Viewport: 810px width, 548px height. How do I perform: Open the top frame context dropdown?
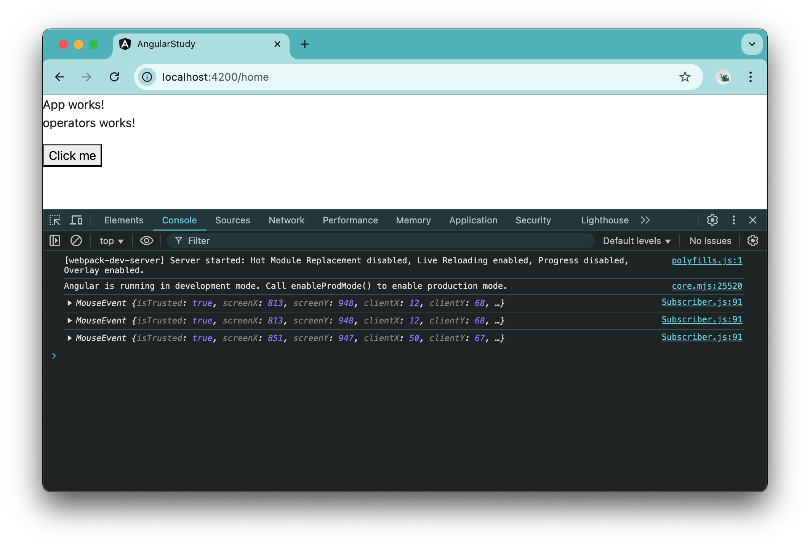(110, 241)
